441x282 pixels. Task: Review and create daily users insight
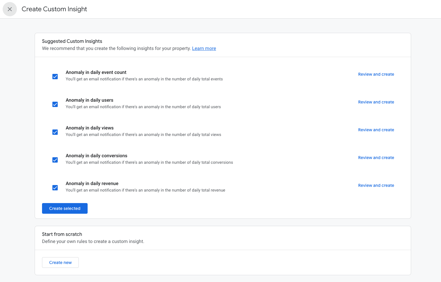376,102
